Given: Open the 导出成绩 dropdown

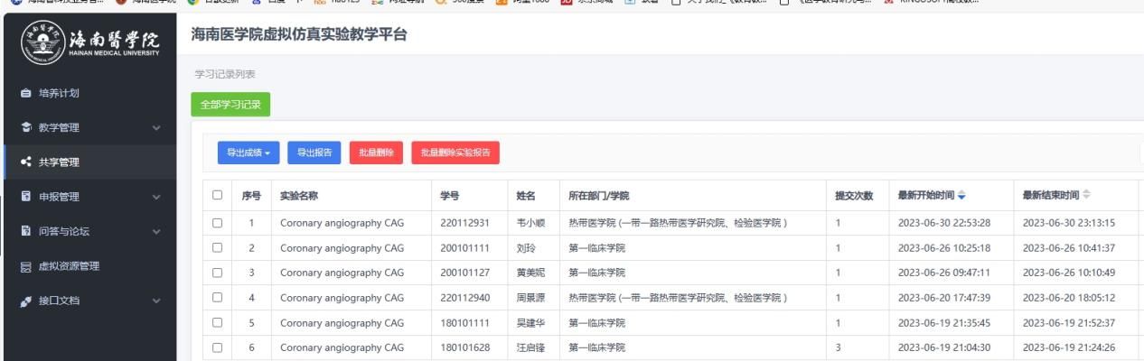Looking at the screenshot, I should 248,153.
